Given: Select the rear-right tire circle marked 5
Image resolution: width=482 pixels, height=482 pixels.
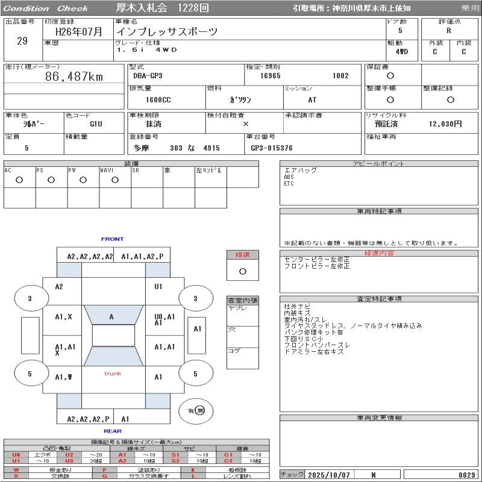Looking at the screenshot, I should 195,374.
